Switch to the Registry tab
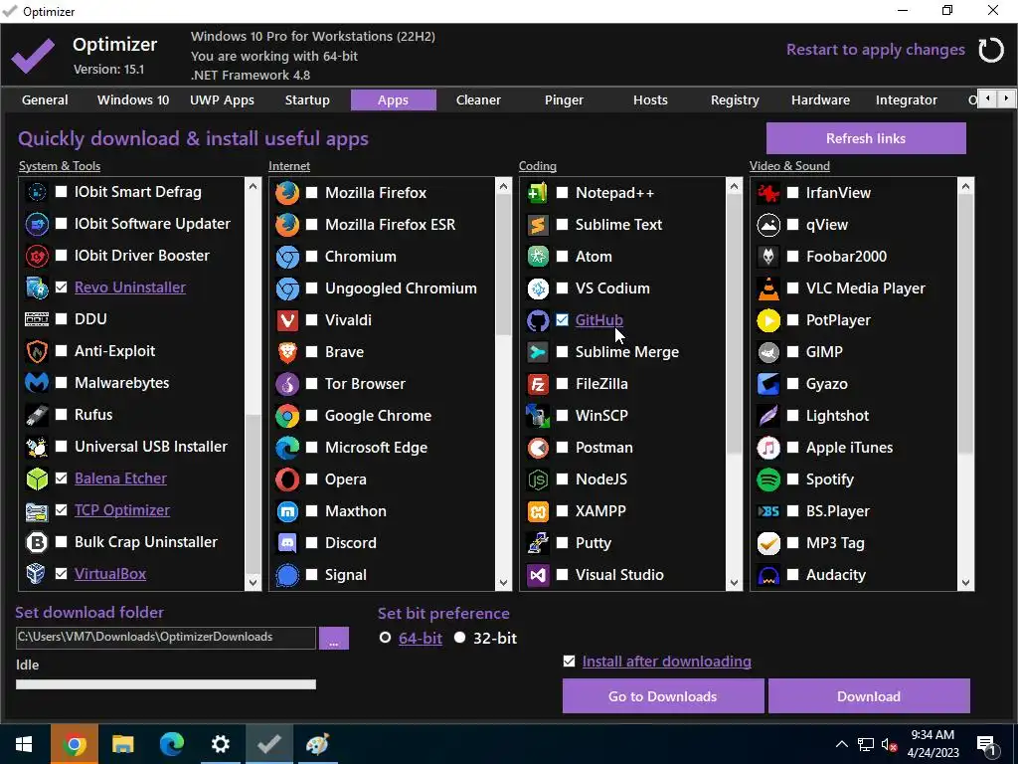1018x764 pixels. [735, 100]
